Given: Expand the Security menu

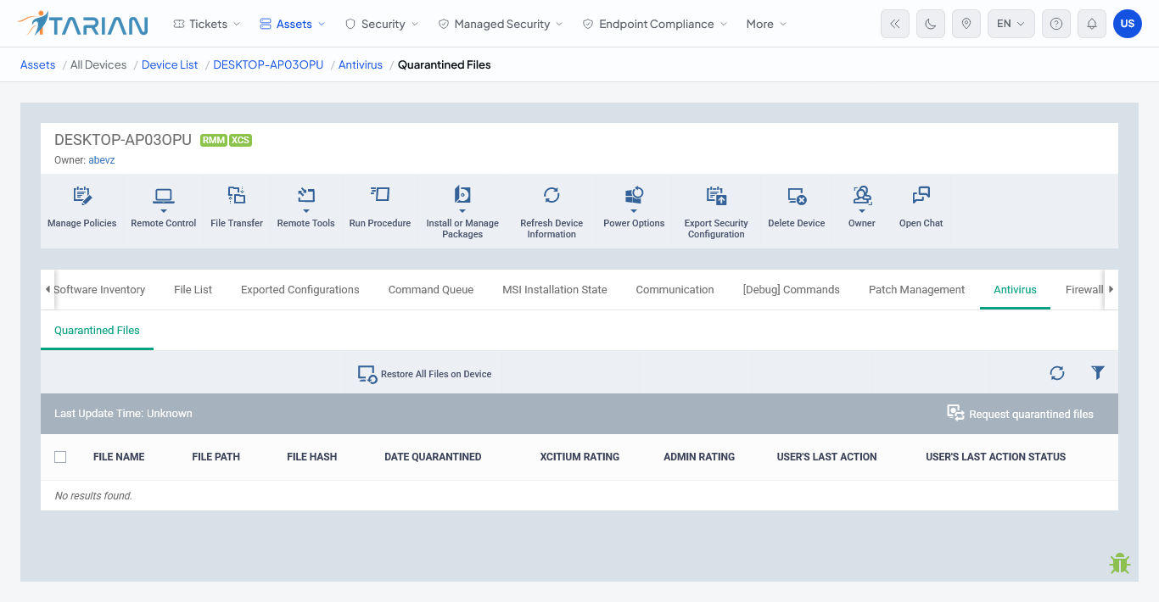Looking at the screenshot, I should click(x=382, y=24).
